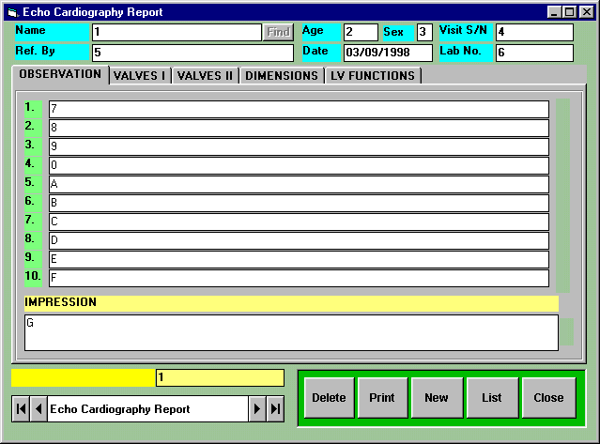The width and height of the screenshot is (600, 444).
Task: Click the Ref. By input field
Action: pos(192,53)
